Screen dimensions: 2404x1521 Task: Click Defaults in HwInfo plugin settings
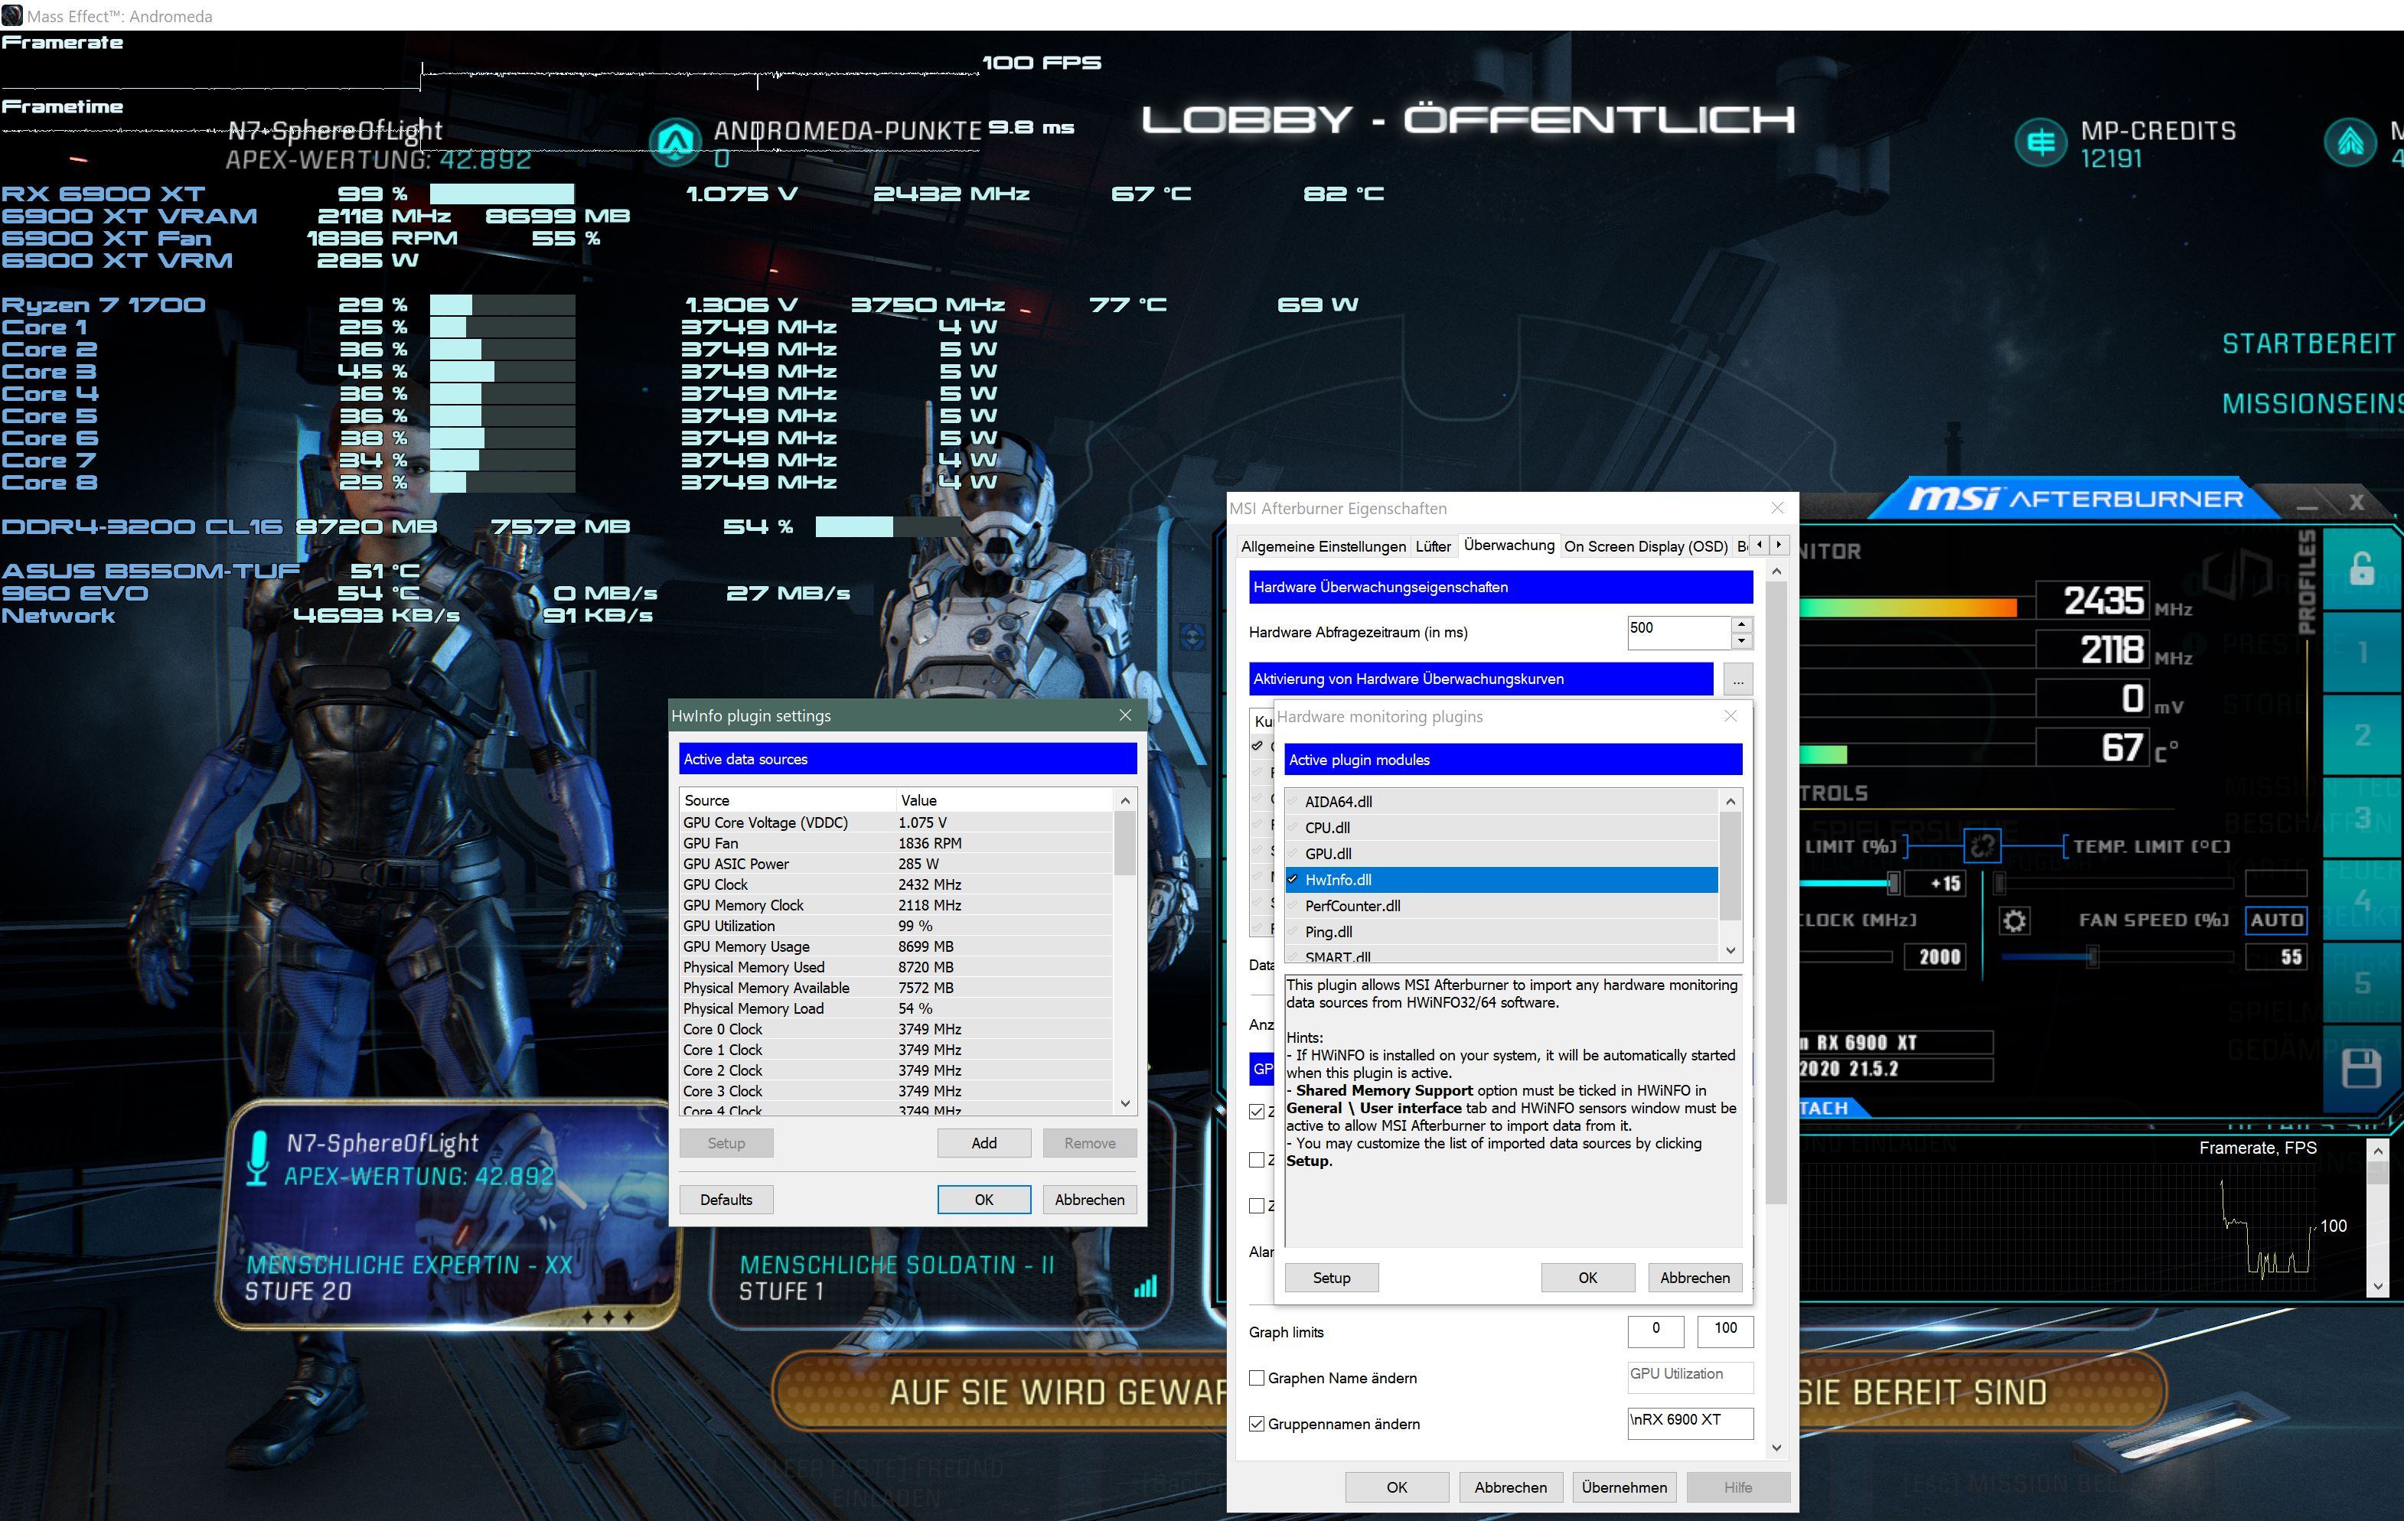coord(726,1200)
